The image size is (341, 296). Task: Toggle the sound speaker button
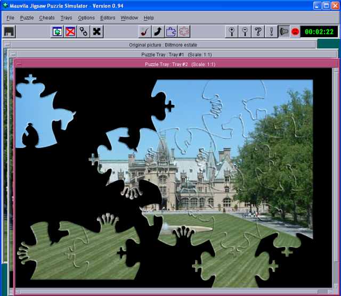[285, 31]
